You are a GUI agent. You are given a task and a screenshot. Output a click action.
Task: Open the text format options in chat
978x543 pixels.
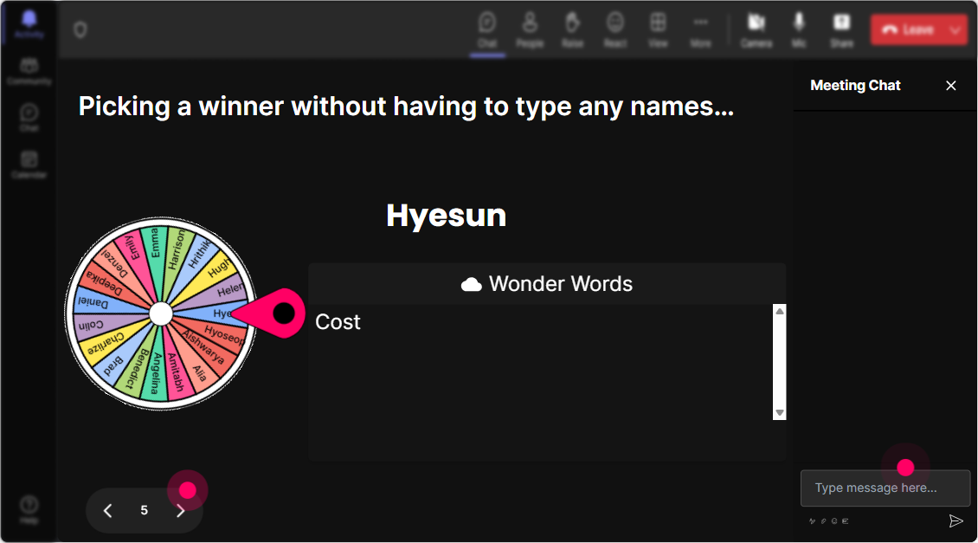point(812,520)
